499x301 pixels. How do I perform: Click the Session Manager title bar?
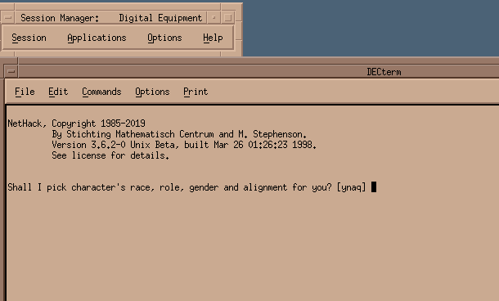pos(111,18)
